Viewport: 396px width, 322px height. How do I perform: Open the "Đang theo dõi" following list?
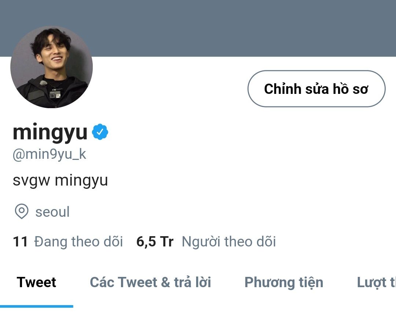pyautogui.click(x=78, y=242)
